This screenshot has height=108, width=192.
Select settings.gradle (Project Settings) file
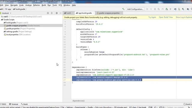point(31,31)
